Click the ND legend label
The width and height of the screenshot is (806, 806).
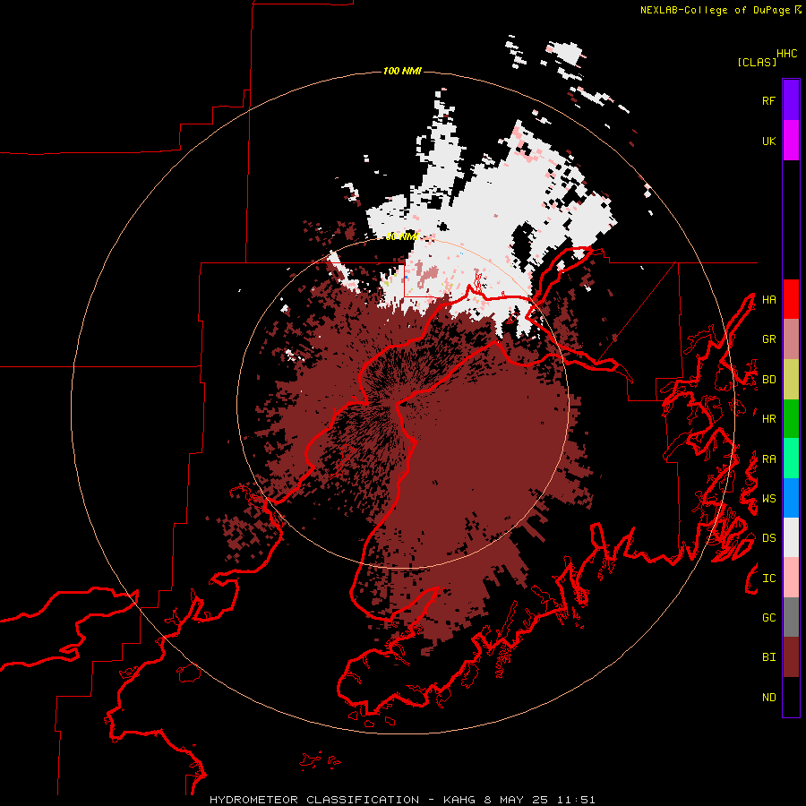(768, 698)
